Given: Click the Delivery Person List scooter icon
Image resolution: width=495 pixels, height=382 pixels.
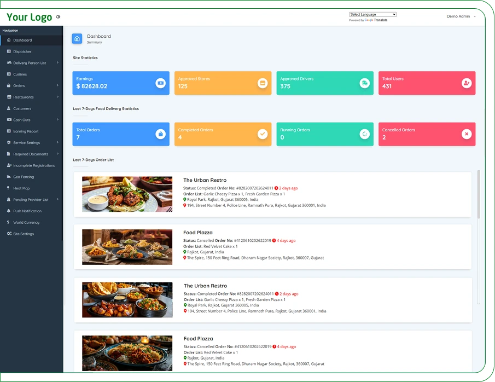Looking at the screenshot, I should [x=9, y=62].
